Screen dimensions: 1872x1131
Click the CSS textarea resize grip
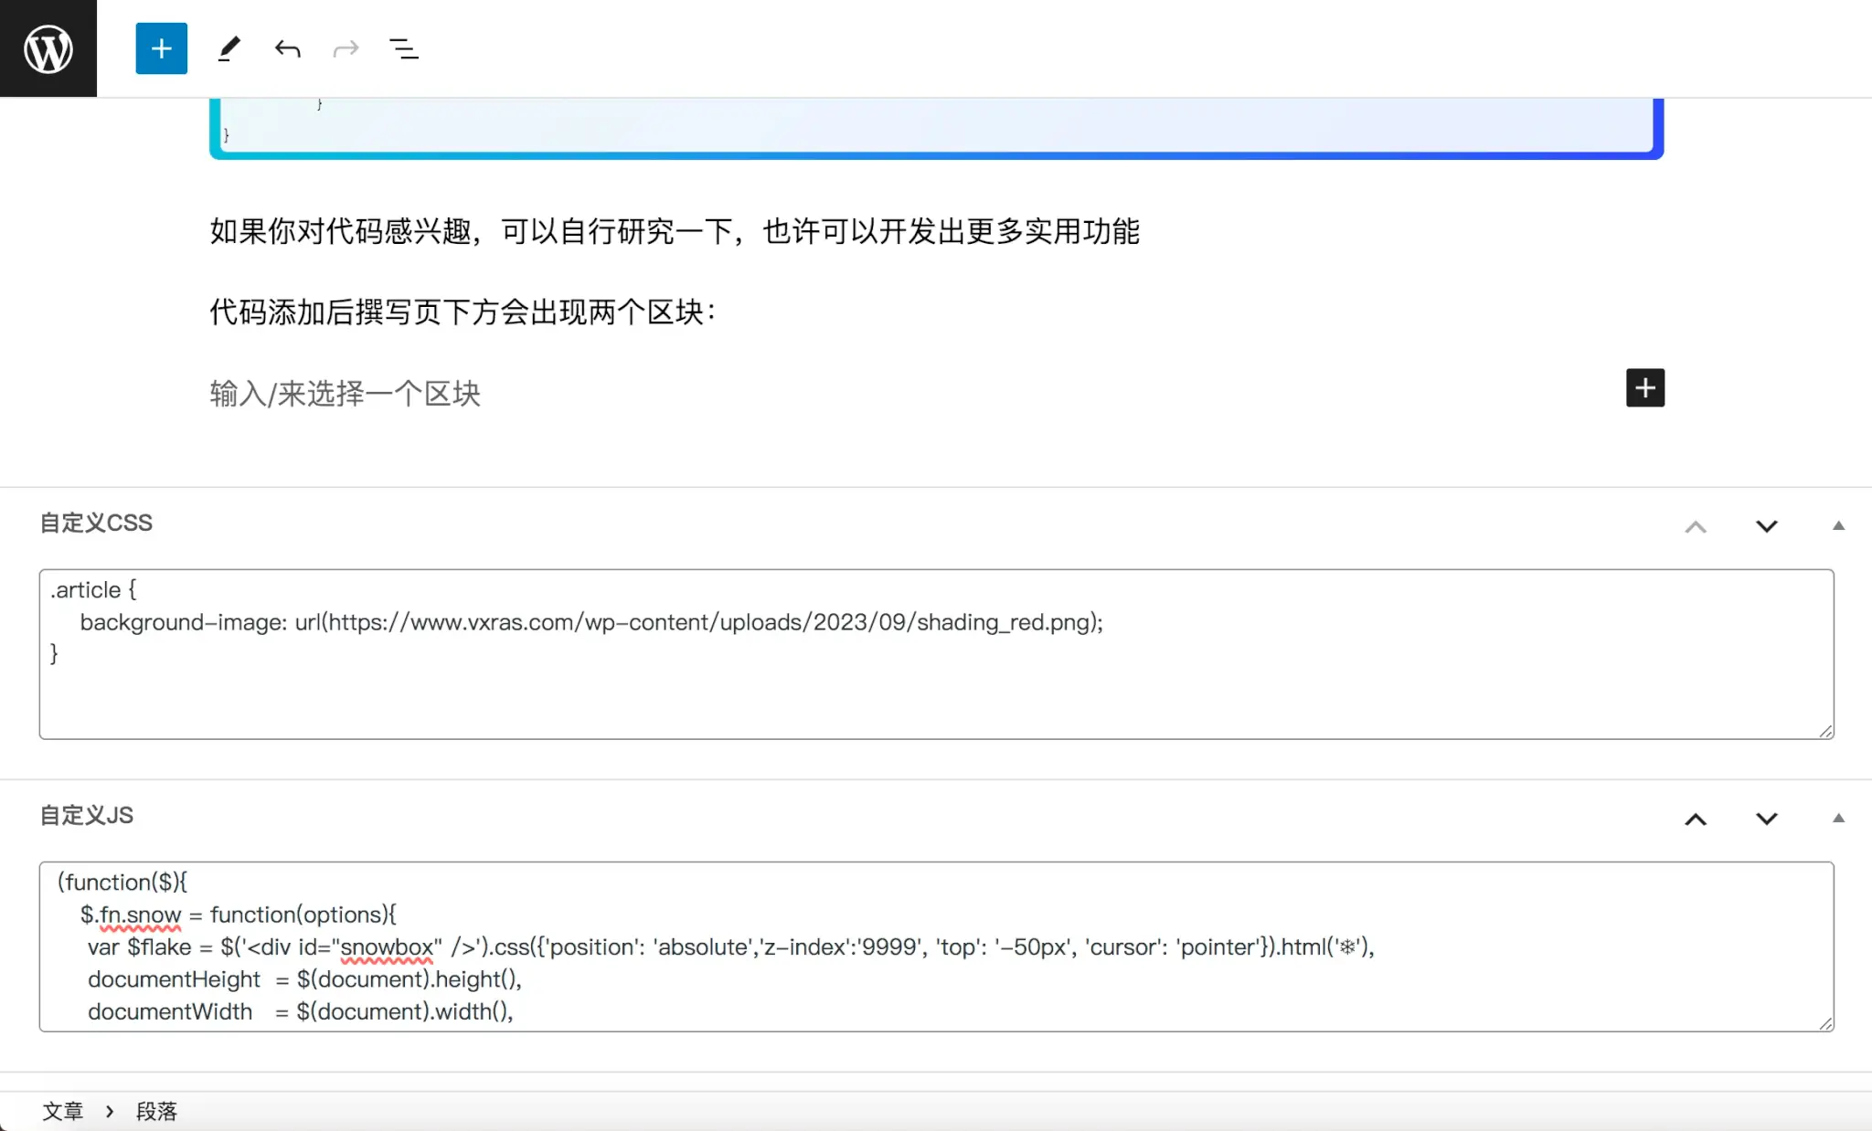[1827, 731]
